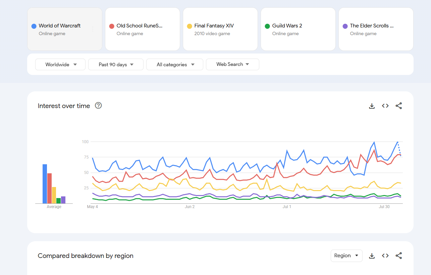The image size is (431, 275).
Task: Expand the All categories filter
Action: coord(175,65)
